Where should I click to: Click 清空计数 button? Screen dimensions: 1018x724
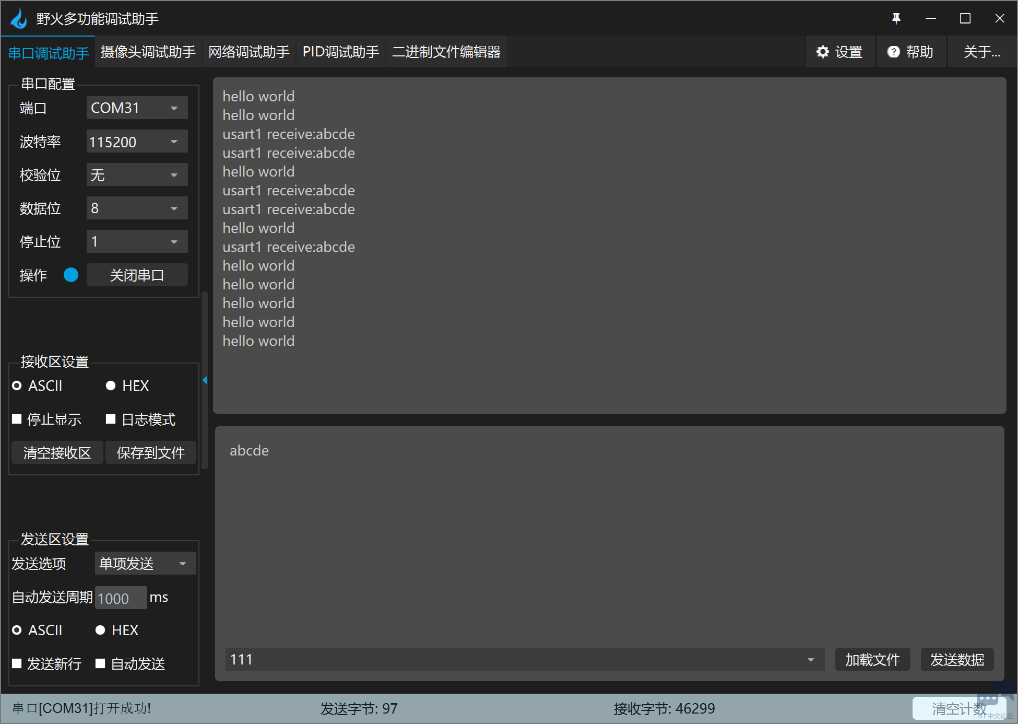pos(959,709)
